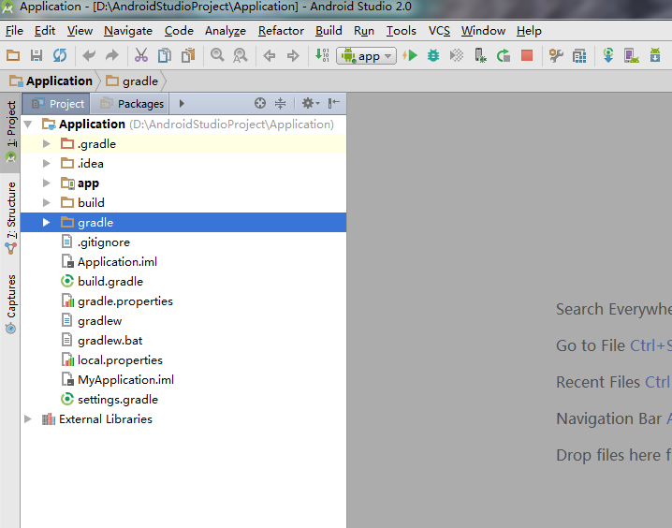Screen dimensions: 672x528
Task: Click the Cut scissors icon
Action: (141, 55)
